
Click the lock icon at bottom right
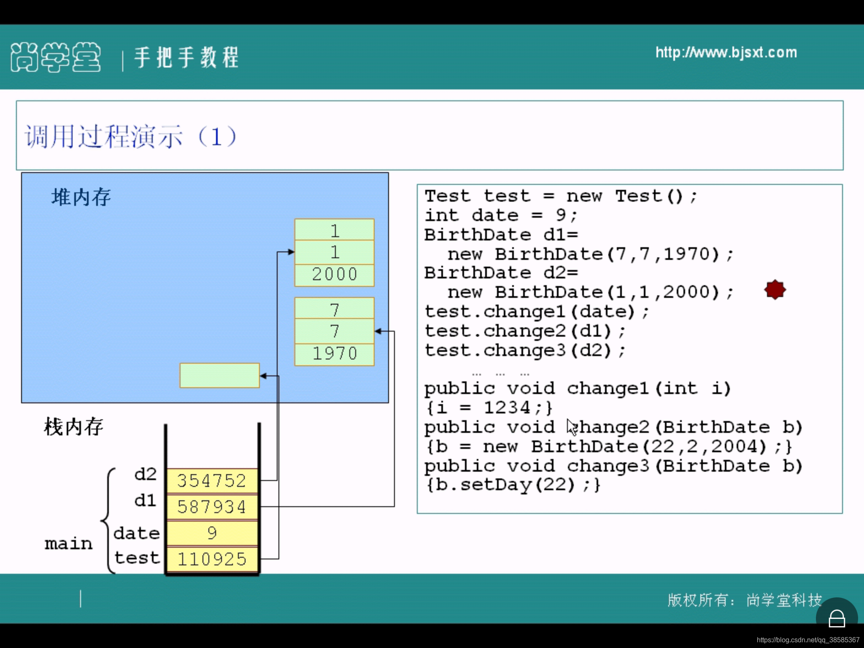point(837,618)
